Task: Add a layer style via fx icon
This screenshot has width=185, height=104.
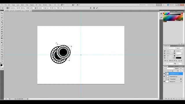Action: click(x=169, y=99)
